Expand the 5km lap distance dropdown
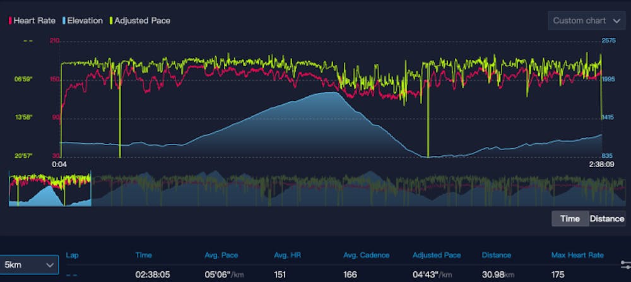631x282 pixels. pos(29,265)
